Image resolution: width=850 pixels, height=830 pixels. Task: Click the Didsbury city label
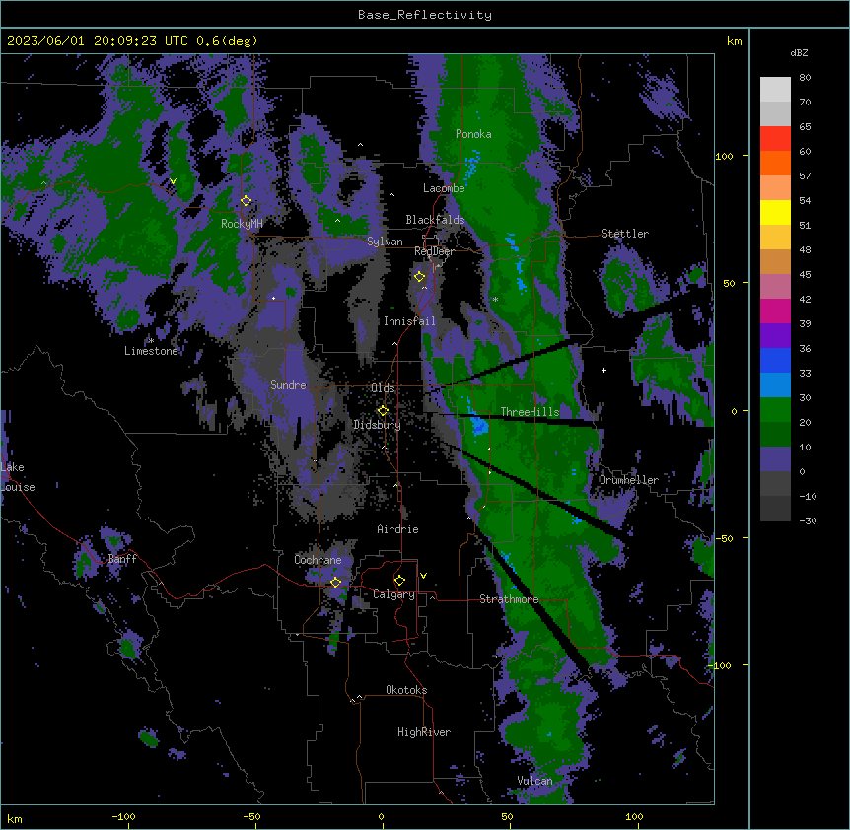tap(378, 425)
